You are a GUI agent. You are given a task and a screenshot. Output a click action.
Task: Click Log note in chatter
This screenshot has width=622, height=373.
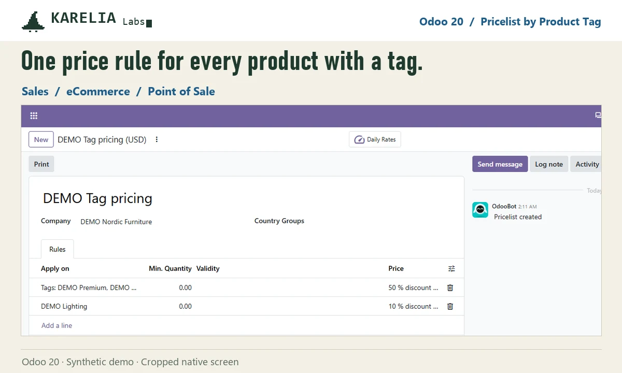(549, 164)
